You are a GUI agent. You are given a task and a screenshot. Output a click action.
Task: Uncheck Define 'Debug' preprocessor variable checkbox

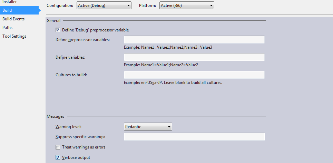click(58, 30)
